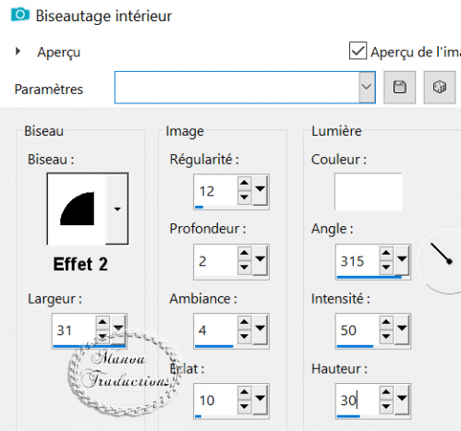
Task: Click the randomize parameters dice icon
Action: pos(439,87)
